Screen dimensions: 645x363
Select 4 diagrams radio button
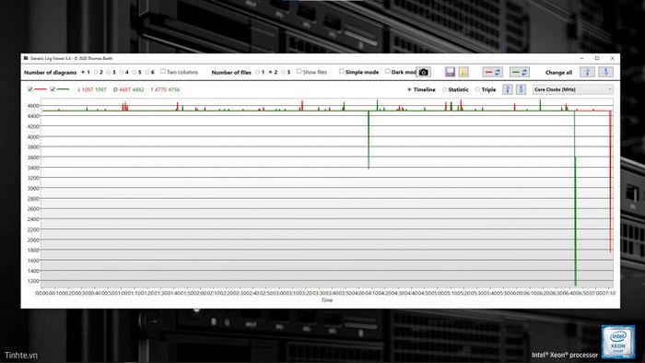[122, 73]
